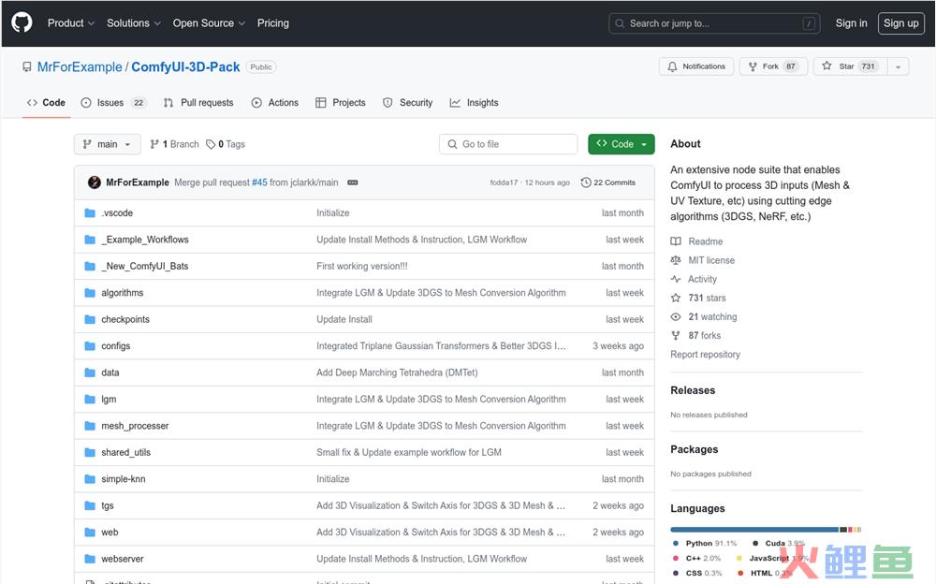The width and height of the screenshot is (936, 584).
Task: Click the simple-knn folder icon
Action: pos(90,479)
